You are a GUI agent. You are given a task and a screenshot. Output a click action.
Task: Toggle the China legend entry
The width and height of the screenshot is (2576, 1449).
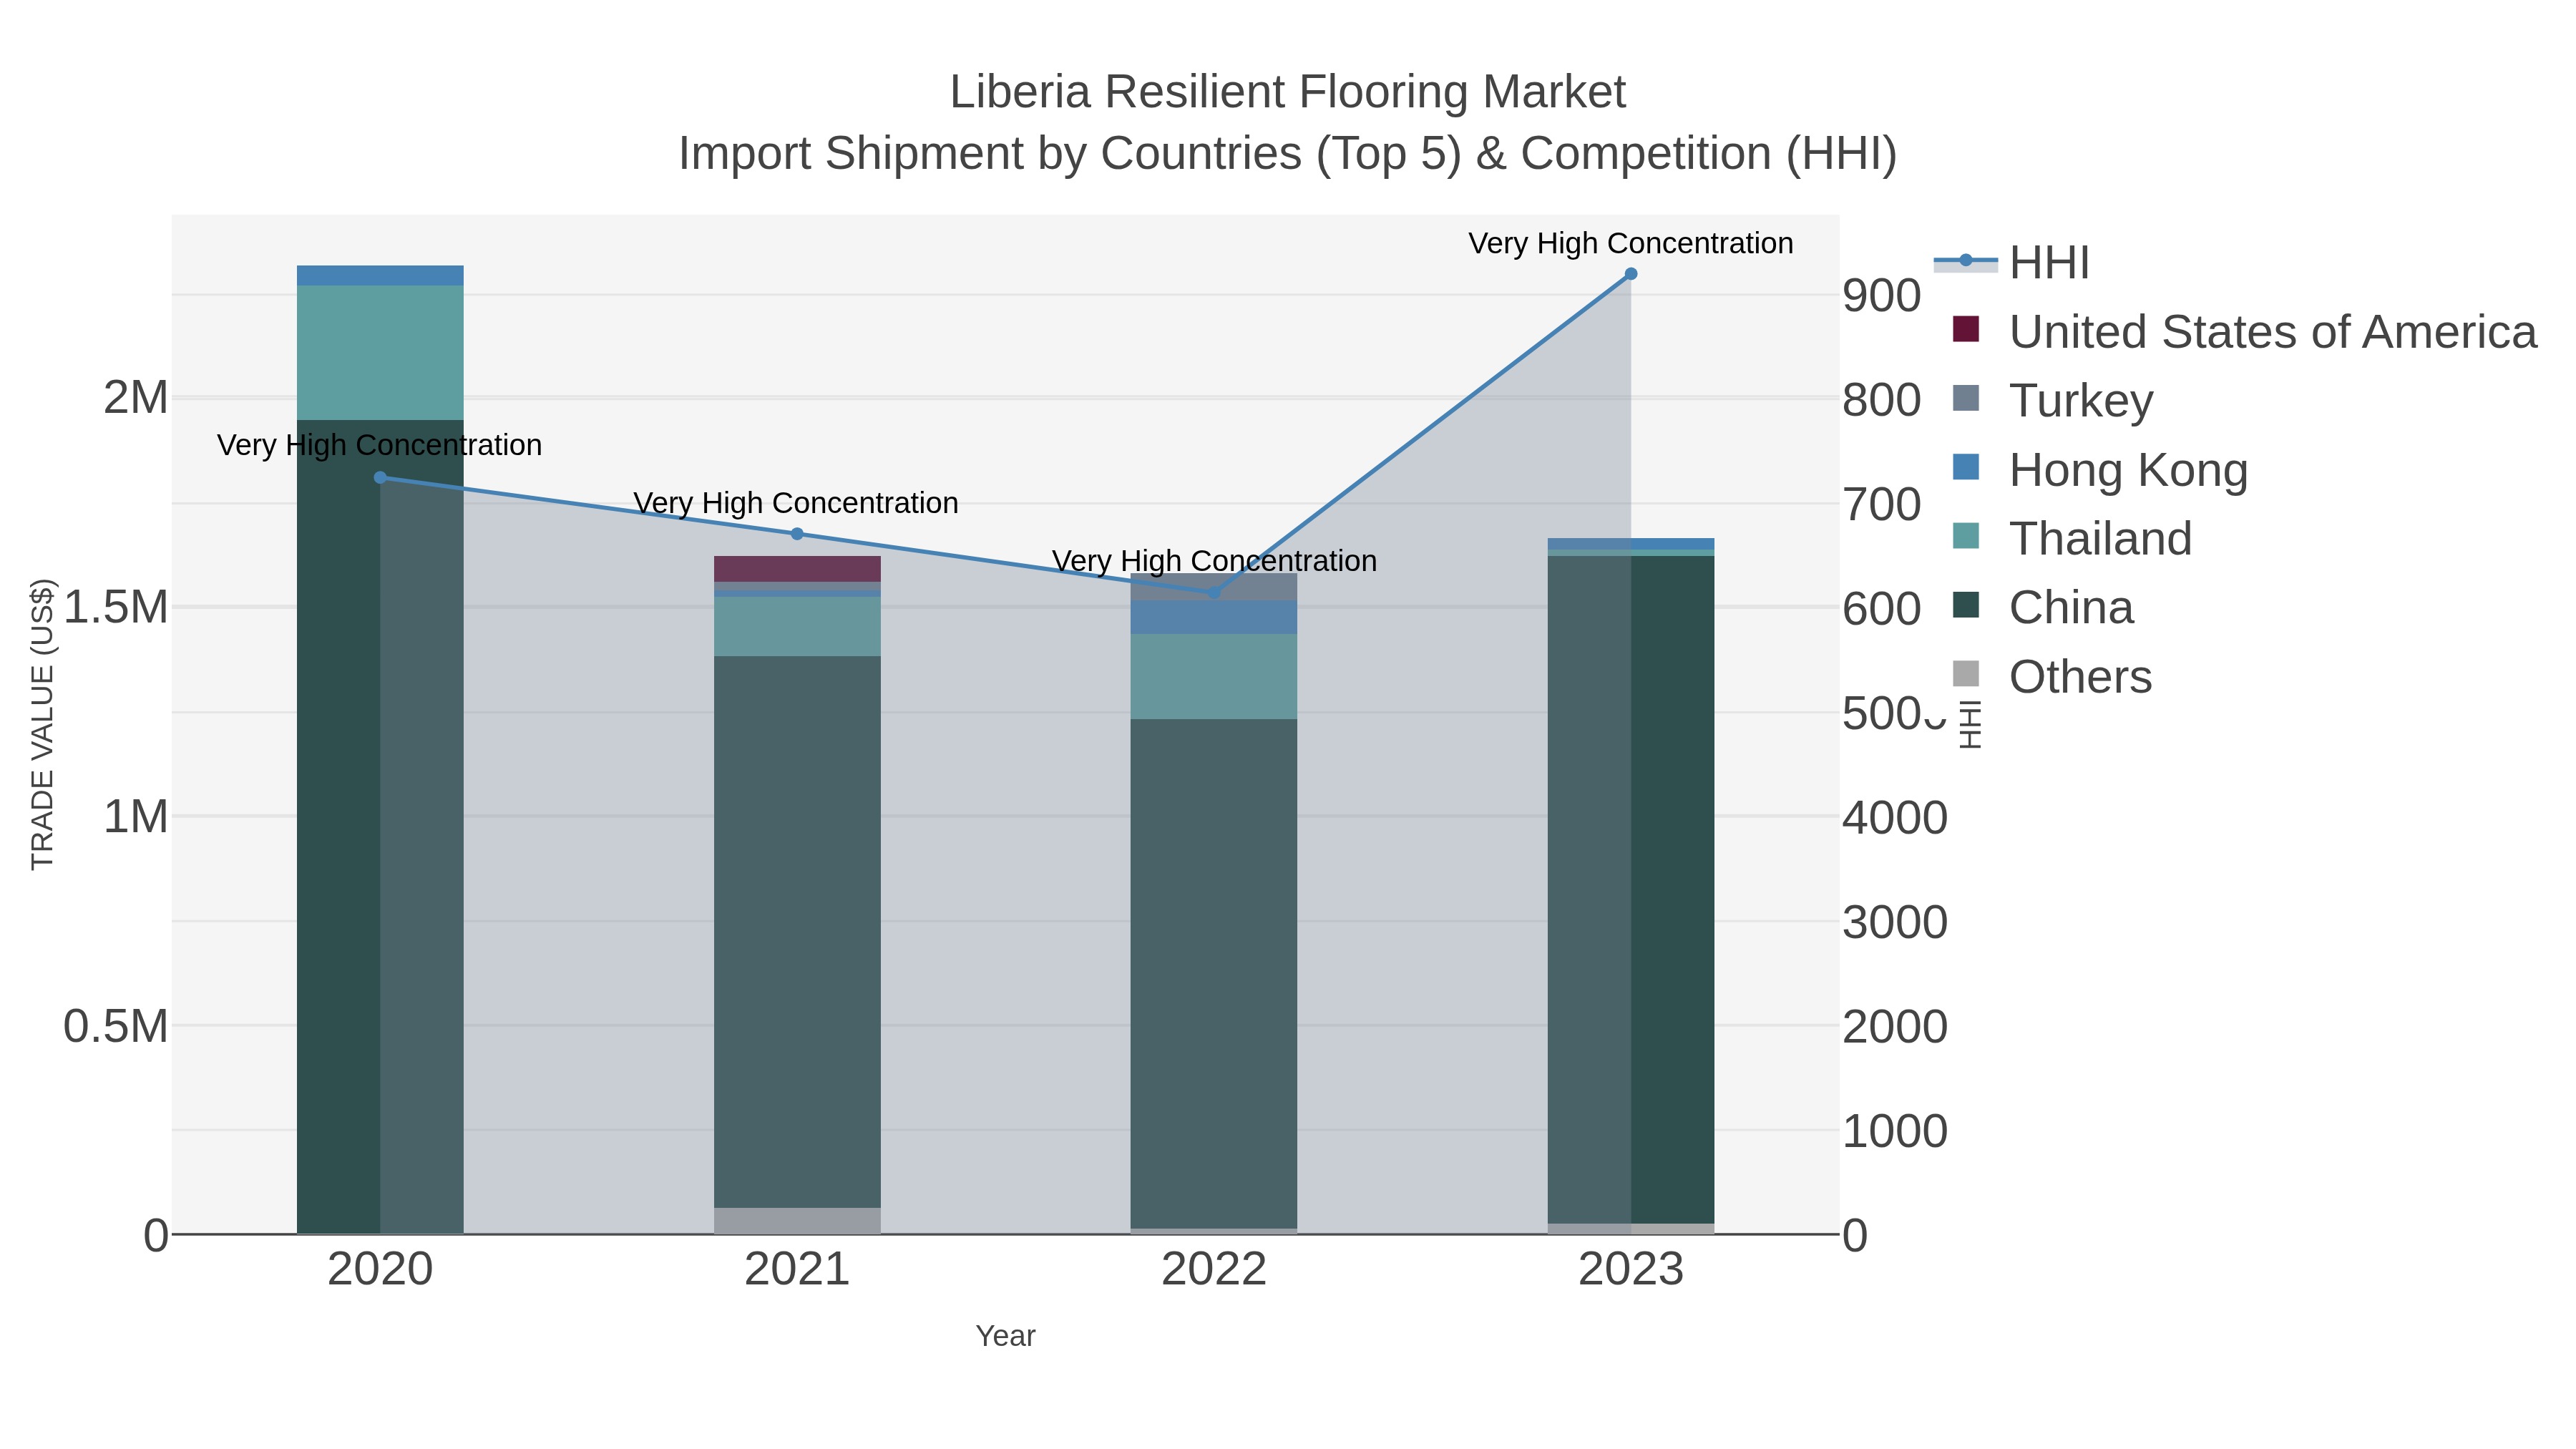pos(2043,608)
